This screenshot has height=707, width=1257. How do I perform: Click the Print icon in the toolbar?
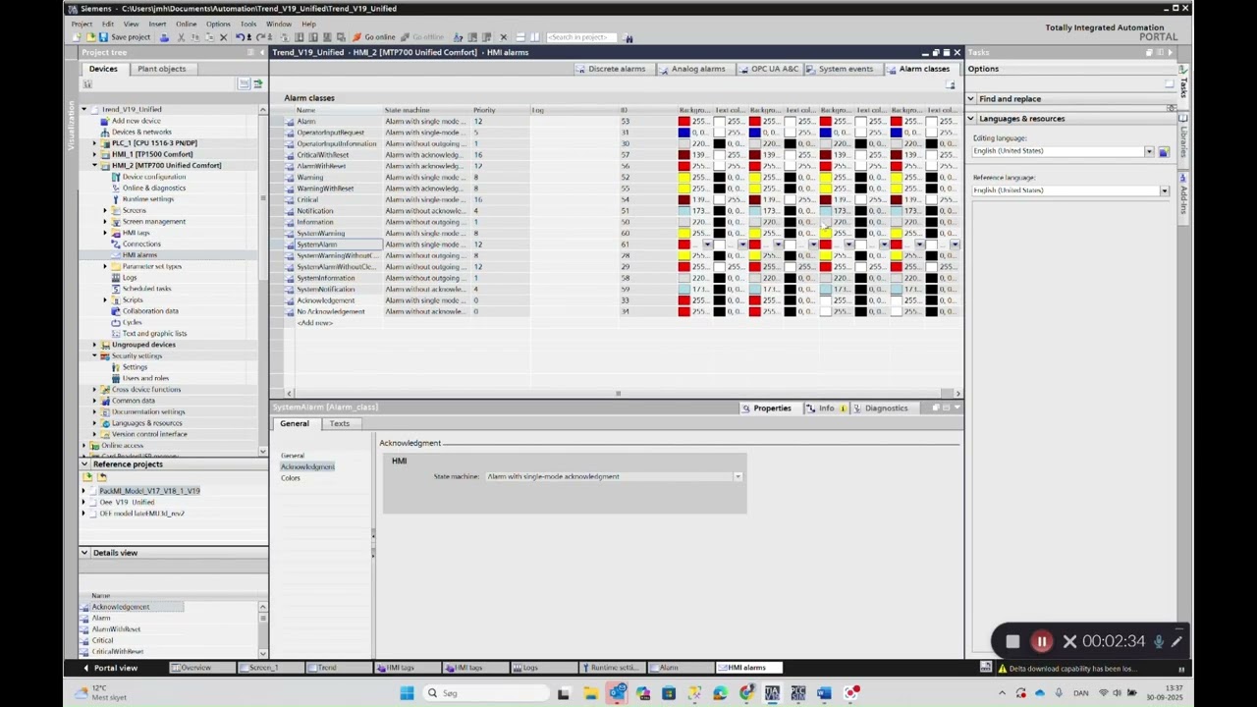tap(164, 37)
